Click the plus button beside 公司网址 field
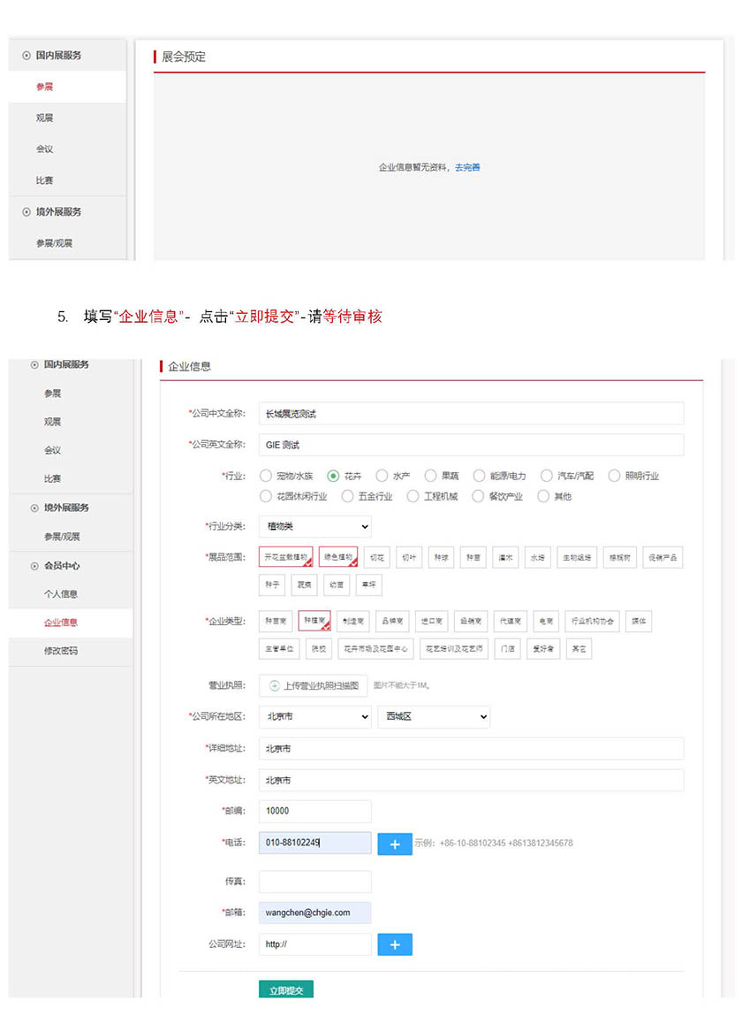This screenshot has height=1024, width=742. [395, 945]
